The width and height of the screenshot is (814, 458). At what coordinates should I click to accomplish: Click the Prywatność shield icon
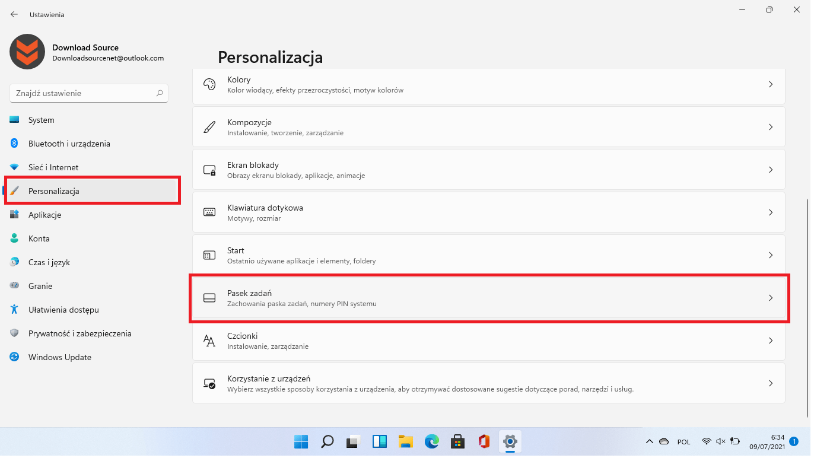[15, 333]
